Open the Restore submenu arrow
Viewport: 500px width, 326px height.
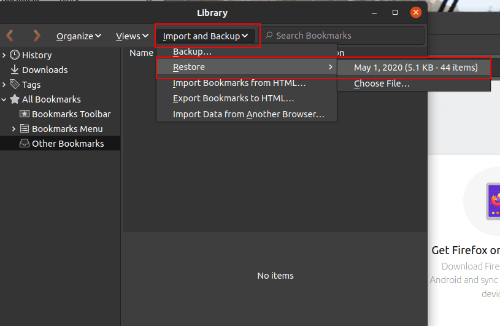(x=330, y=67)
